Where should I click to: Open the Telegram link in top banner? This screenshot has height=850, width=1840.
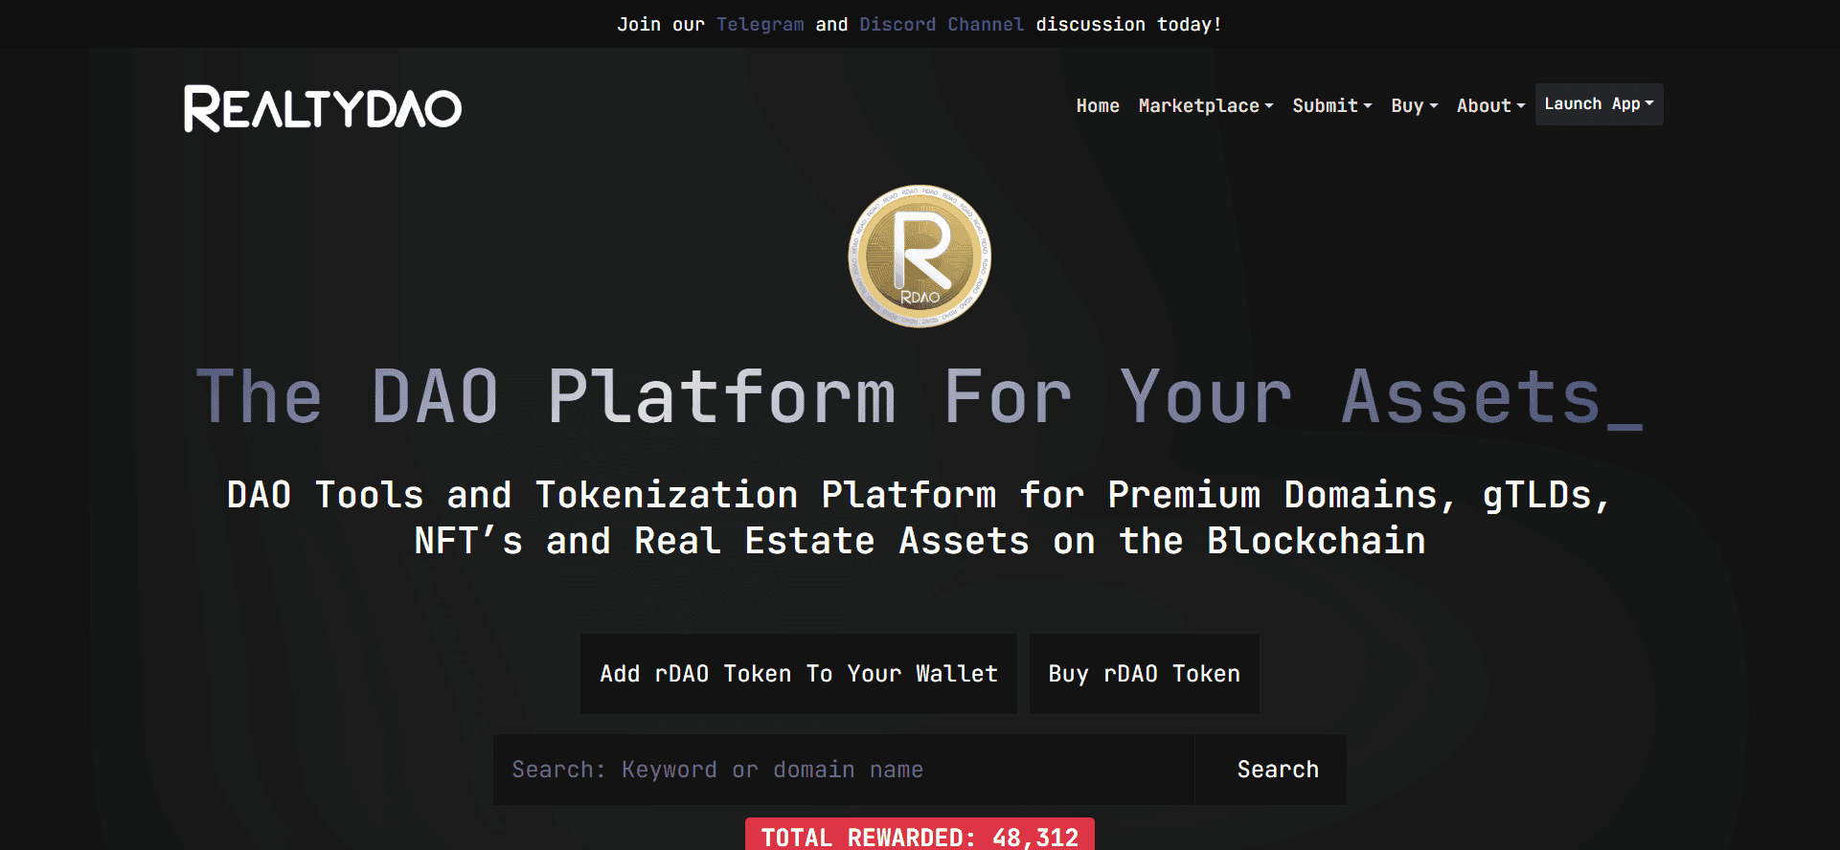pos(760,24)
